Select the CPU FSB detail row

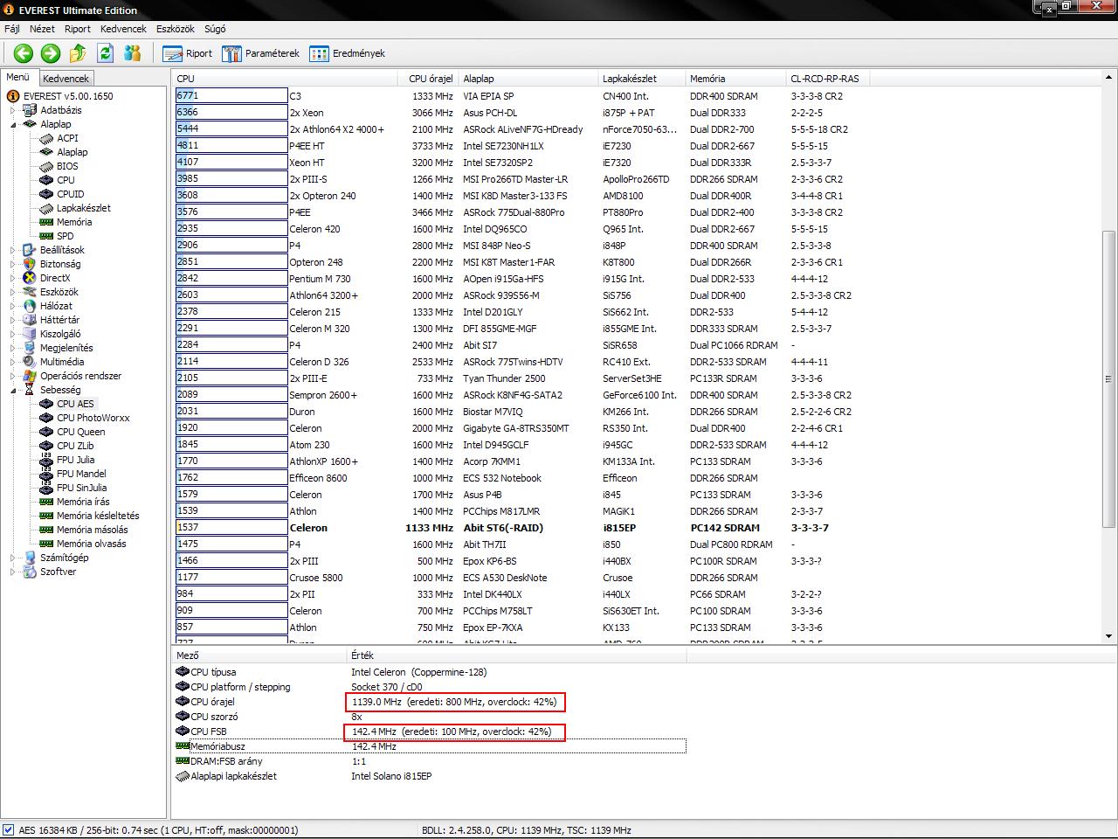pos(430,732)
